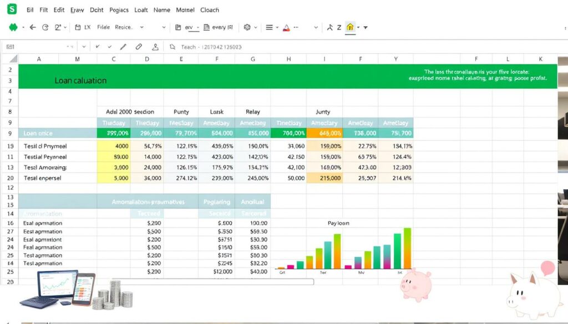Click the 'Anollual' header cell
The height and width of the screenshot is (324, 568).
tap(253, 202)
